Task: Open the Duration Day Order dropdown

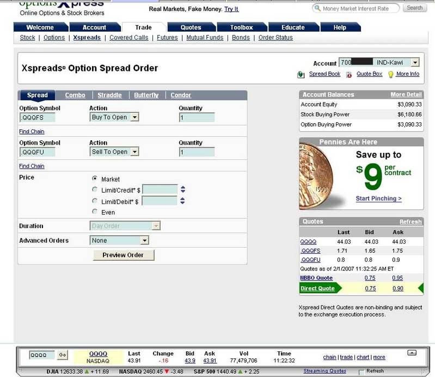Action: (156, 226)
